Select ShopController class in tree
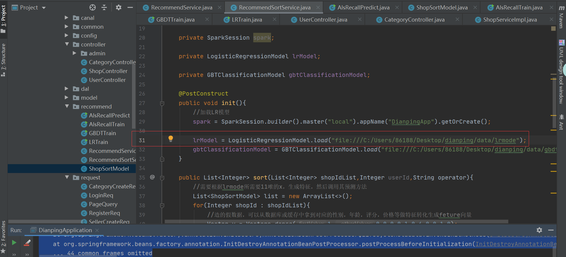The width and height of the screenshot is (566, 257). click(x=108, y=71)
